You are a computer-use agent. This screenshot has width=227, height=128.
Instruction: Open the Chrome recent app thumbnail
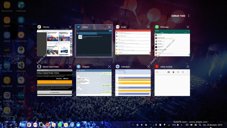coord(54,43)
